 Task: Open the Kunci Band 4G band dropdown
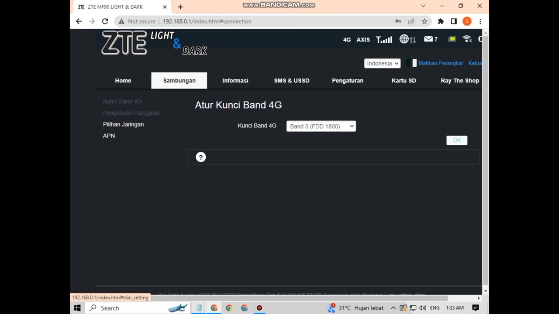tap(321, 126)
